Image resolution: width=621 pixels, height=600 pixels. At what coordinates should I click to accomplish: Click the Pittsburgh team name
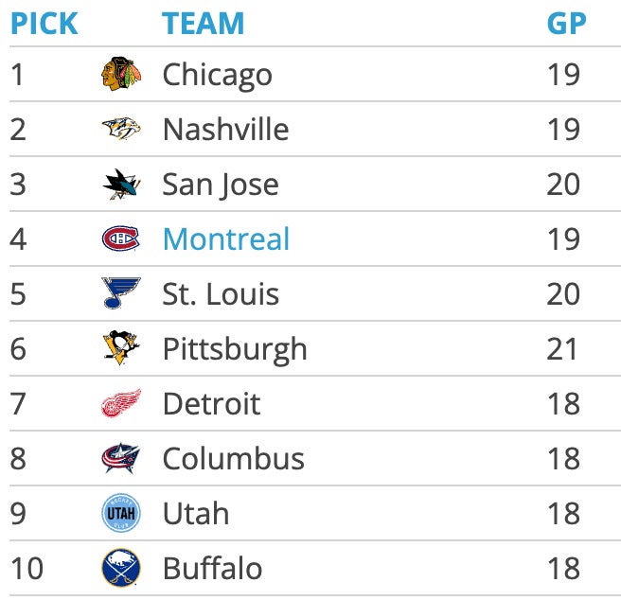235,349
